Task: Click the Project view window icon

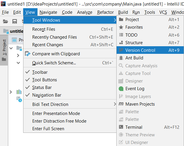Action: 14,40
